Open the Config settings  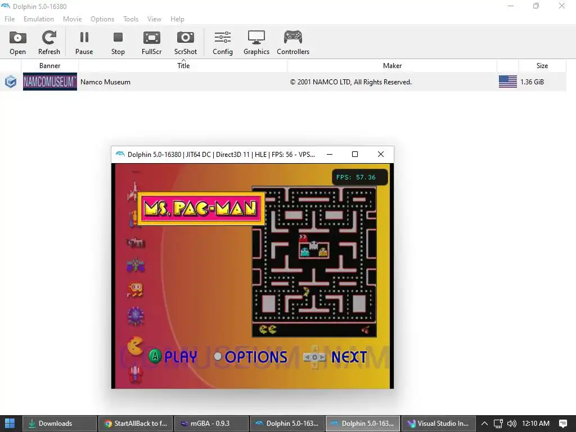coord(223,43)
